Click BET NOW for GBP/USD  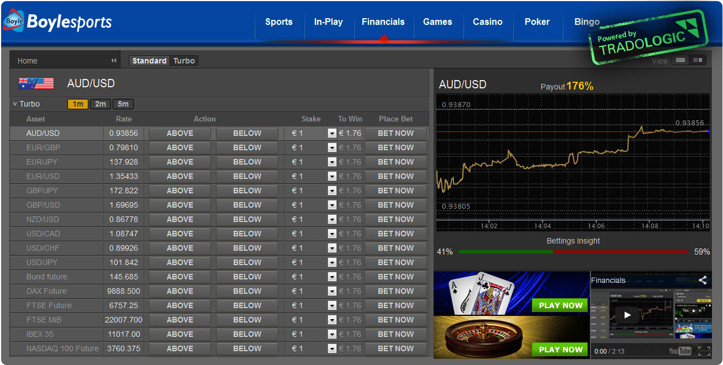click(x=396, y=205)
